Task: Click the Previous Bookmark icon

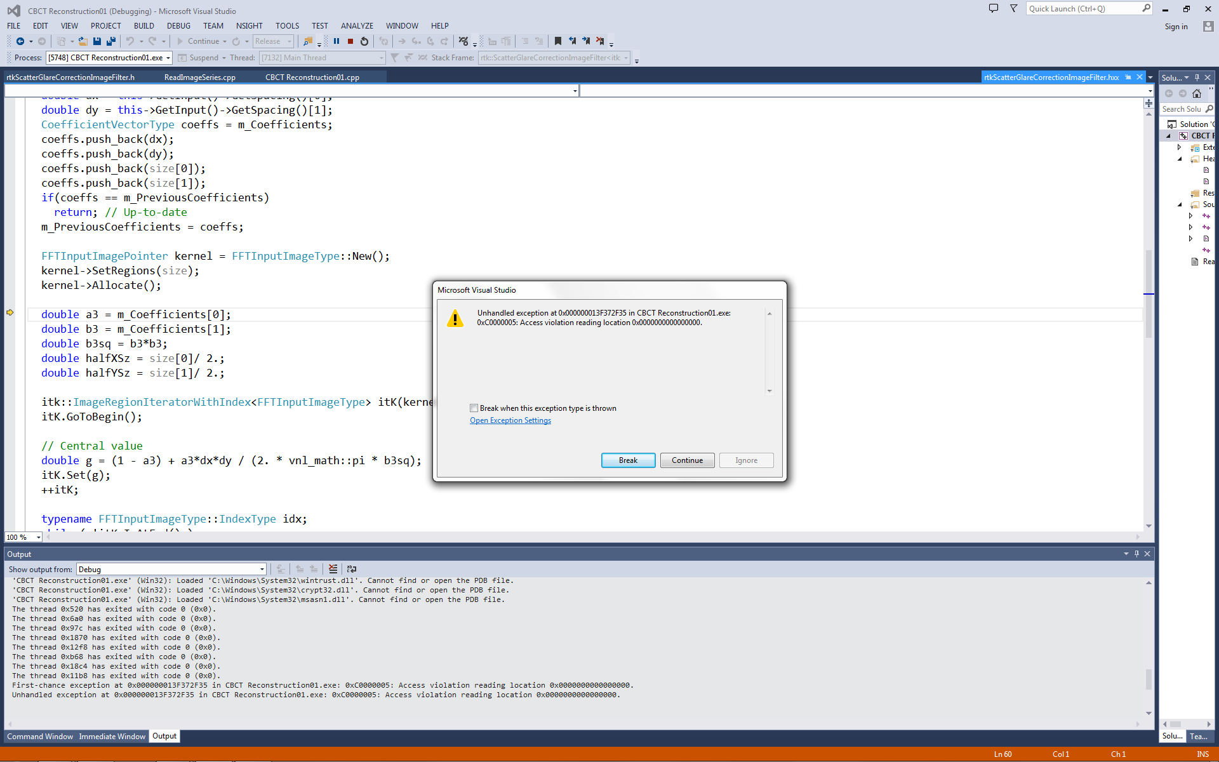Action: click(x=572, y=41)
